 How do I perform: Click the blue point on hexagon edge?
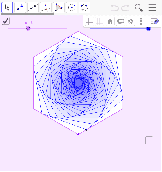point(86,130)
